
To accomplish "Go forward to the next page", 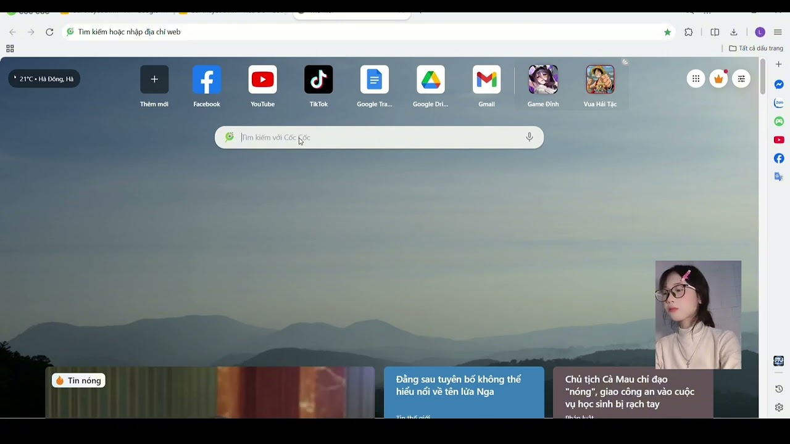I will [31, 32].
